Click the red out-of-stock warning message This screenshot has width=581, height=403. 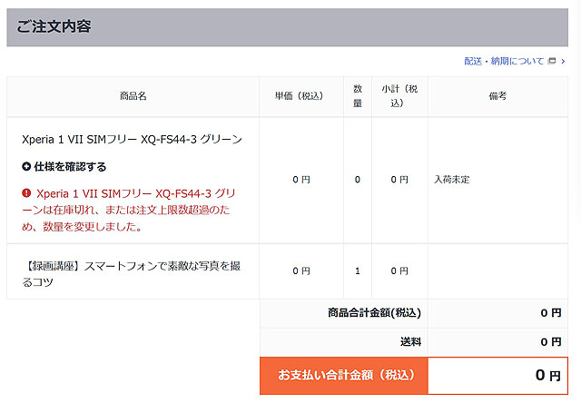132,210
